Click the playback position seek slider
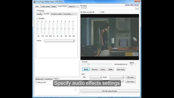This screenshot has width=174, height=98. point(97,65)
